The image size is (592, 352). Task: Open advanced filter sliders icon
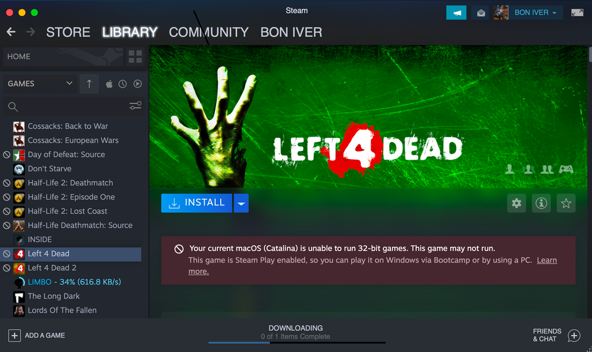click(x=135, y=106)
